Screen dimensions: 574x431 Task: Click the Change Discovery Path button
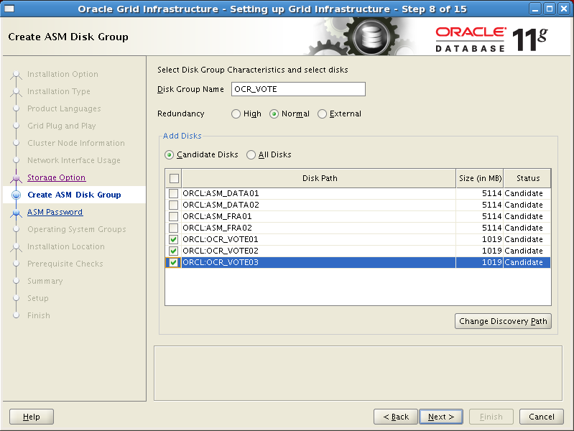pyautogui.click(x=503, y=321)
